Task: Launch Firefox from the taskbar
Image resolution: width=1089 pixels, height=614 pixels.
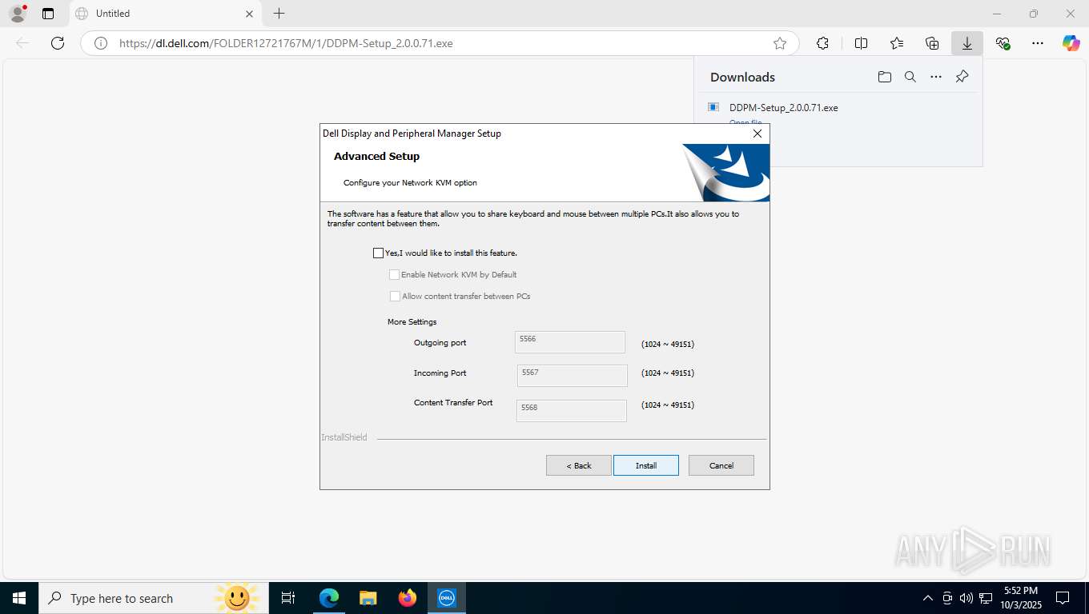Action: (x=408, y=598)
